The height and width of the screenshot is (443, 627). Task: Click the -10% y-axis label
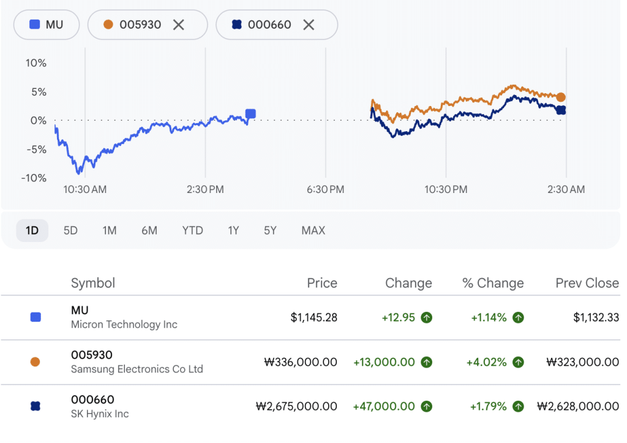pos(34,178)
